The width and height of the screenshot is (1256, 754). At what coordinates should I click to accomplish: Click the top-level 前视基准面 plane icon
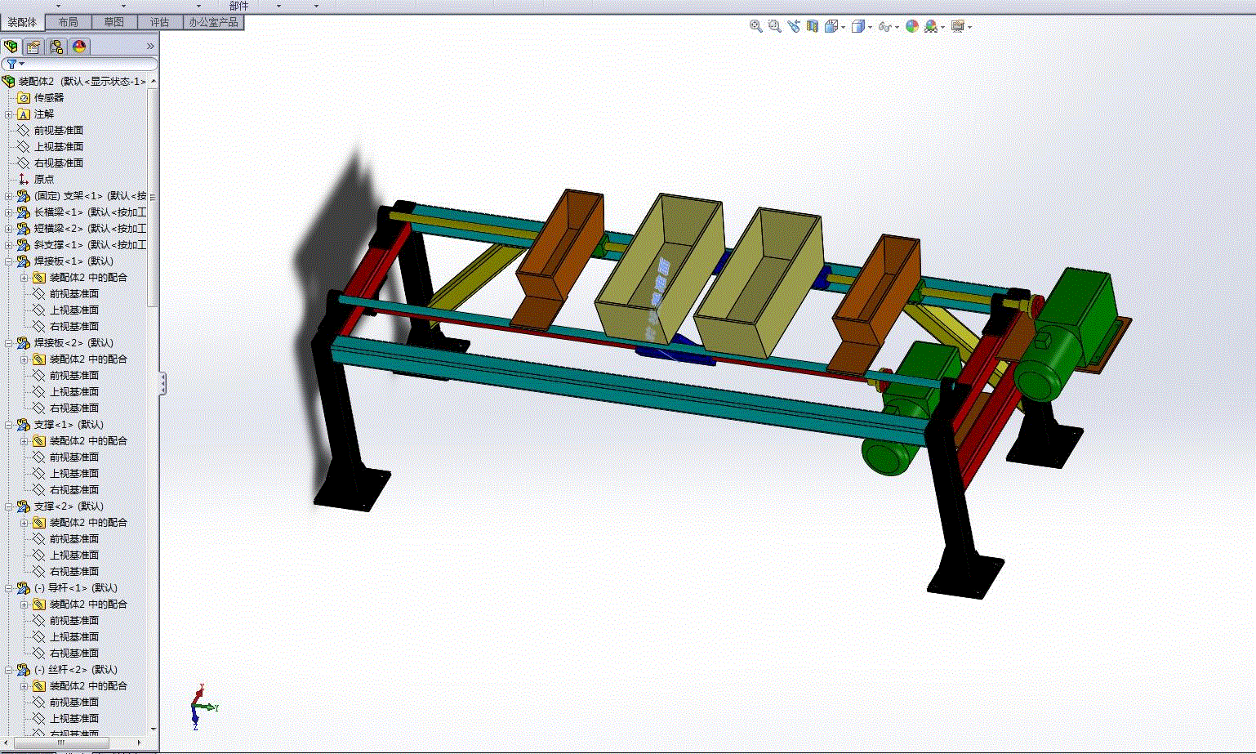24,131
